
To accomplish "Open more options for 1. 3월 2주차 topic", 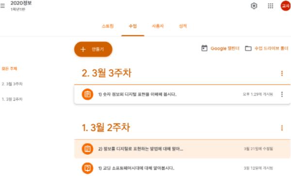I will pyautogui.click(x=282, y=128).
